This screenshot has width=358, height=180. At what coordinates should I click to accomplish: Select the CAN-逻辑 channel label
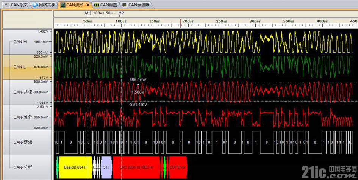(23, 142)
